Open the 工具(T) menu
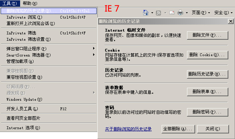 (10, 3)
